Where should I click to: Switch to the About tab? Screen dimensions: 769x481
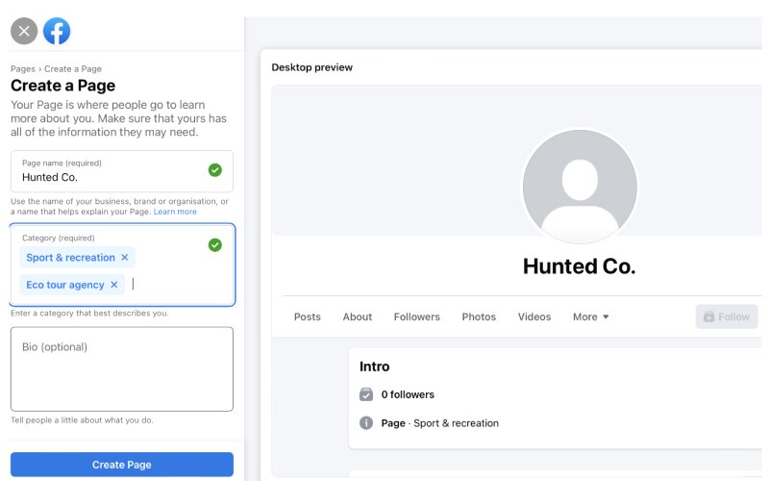tap(358, 316)
